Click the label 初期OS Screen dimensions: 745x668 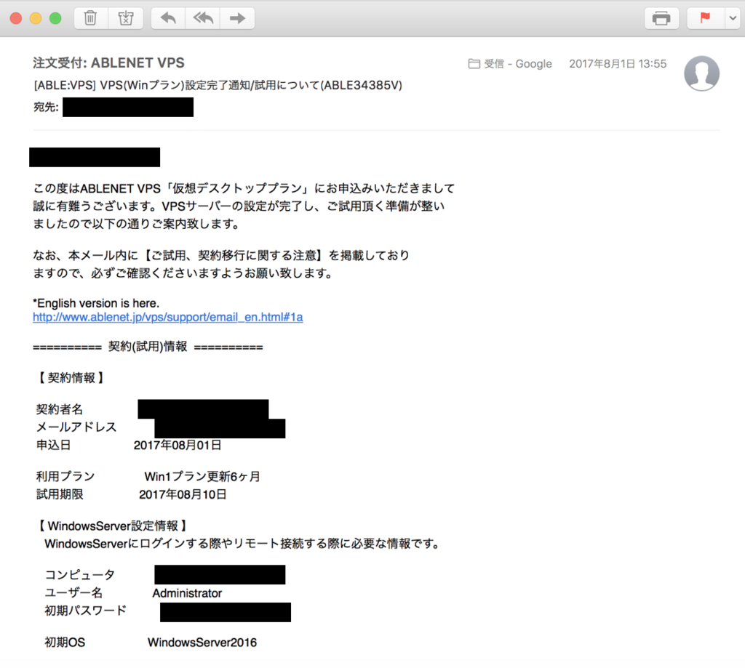(65, 643)
